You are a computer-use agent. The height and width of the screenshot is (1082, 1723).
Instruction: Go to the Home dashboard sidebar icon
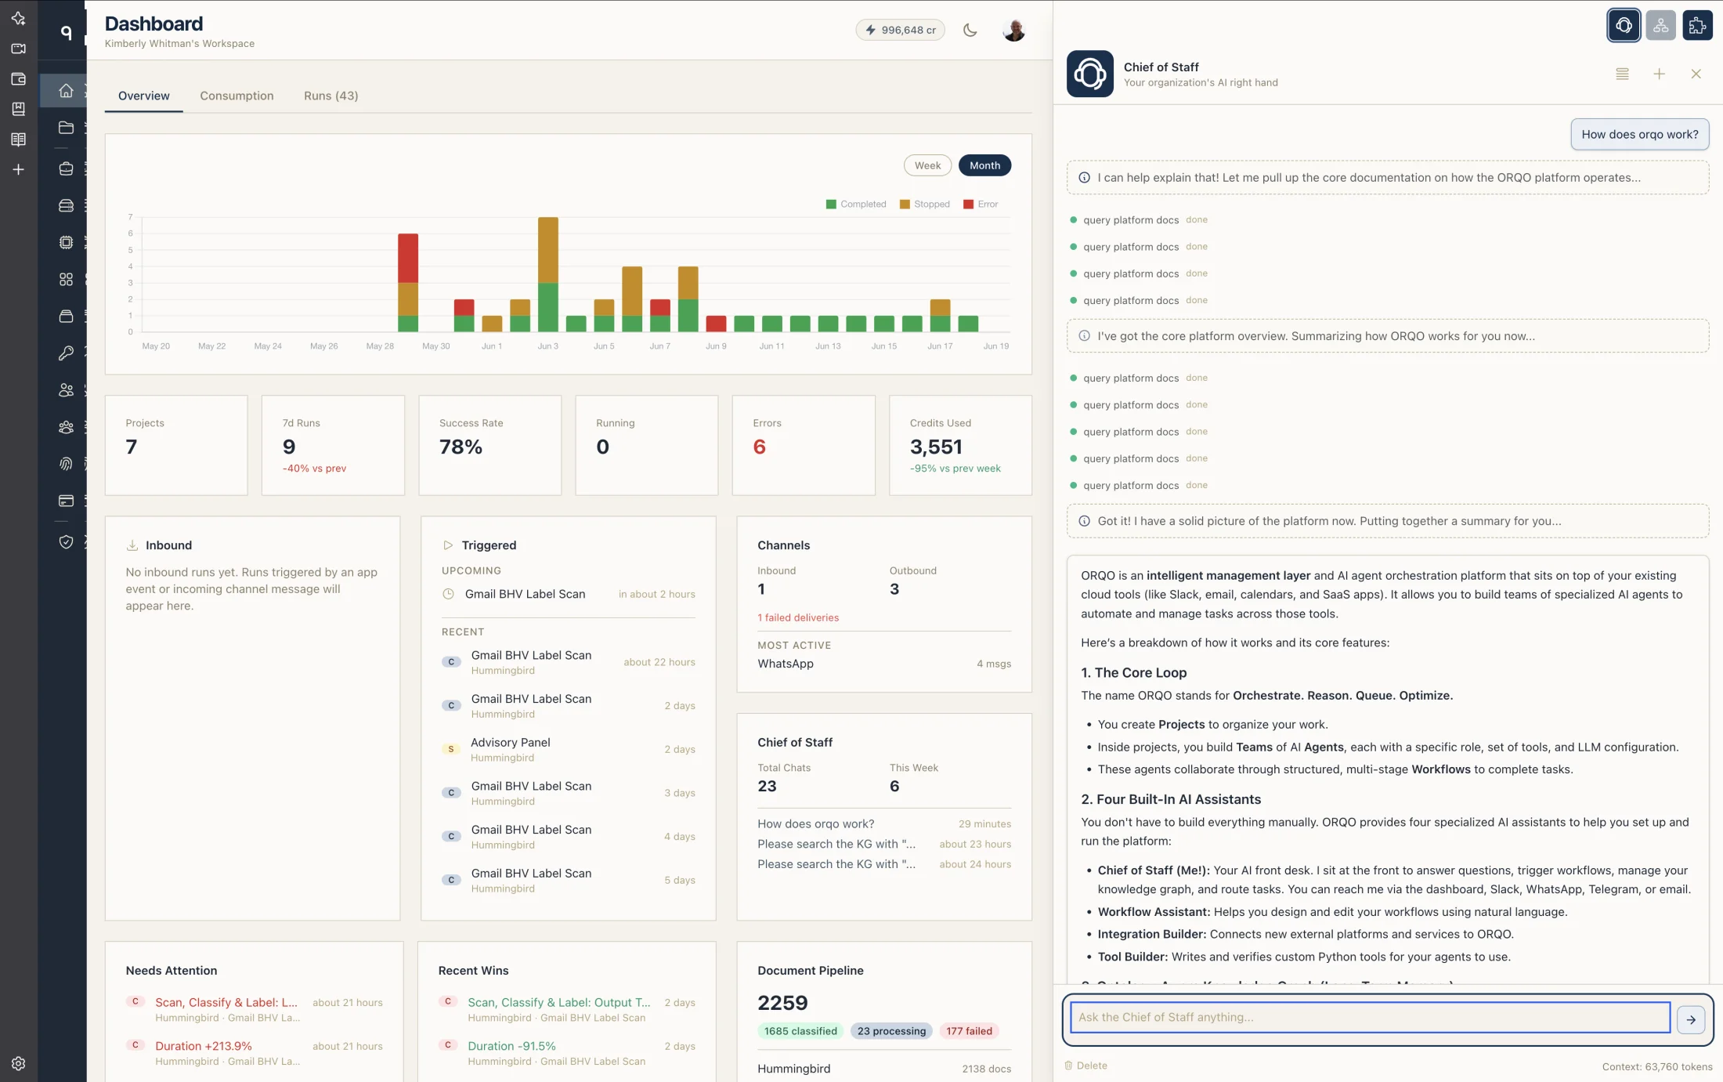coord(66,91)
